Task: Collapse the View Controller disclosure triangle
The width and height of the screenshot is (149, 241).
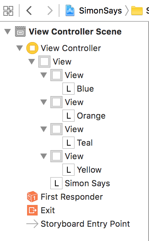Action: (x=20, y=48)
